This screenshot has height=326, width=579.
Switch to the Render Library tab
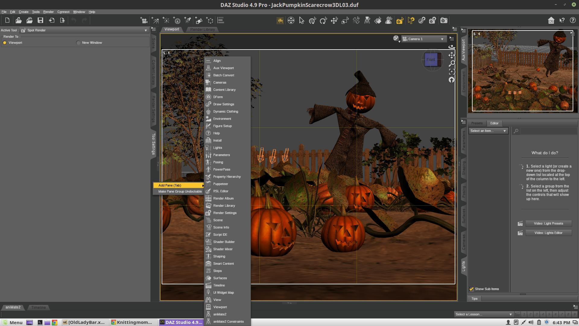(202, 30)
